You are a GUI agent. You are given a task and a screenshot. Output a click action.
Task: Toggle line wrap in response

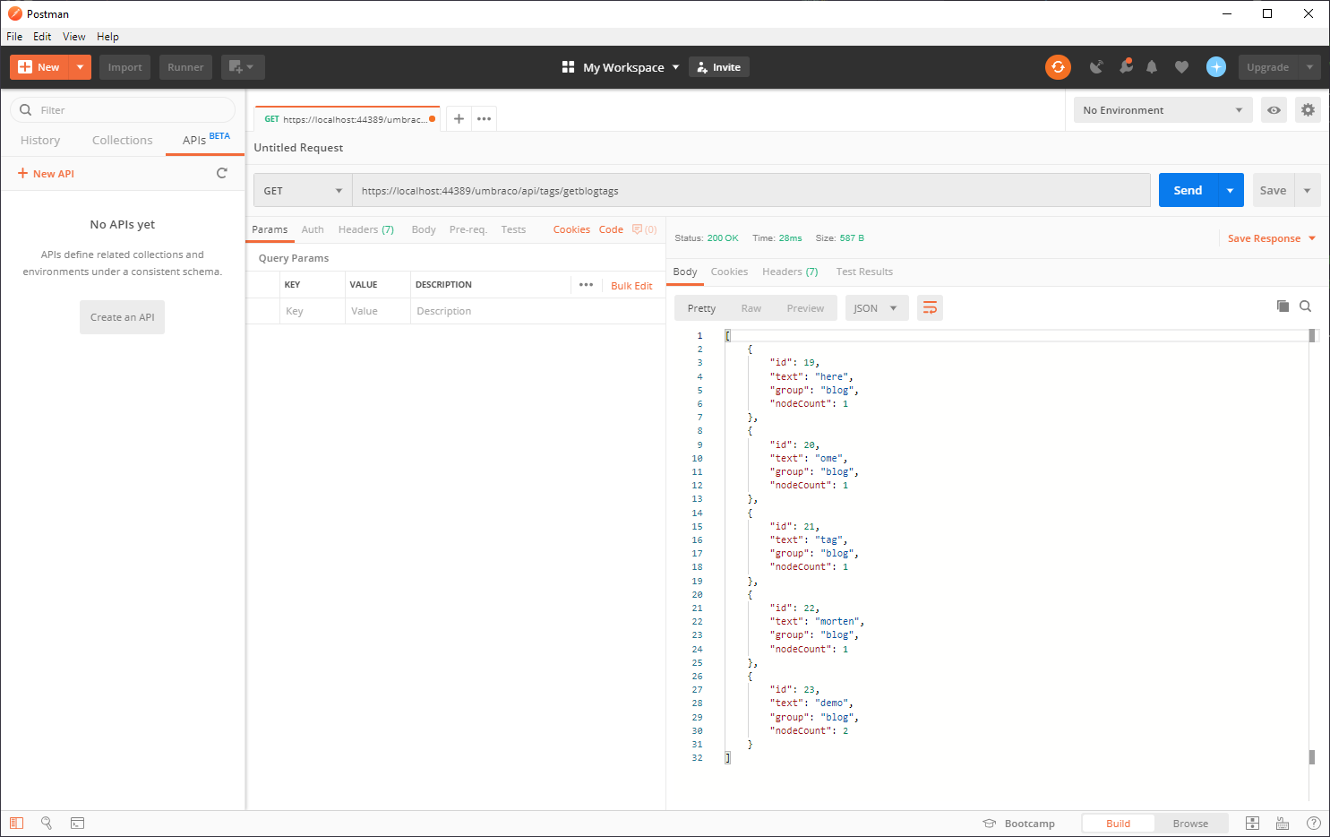click(930, 308)
